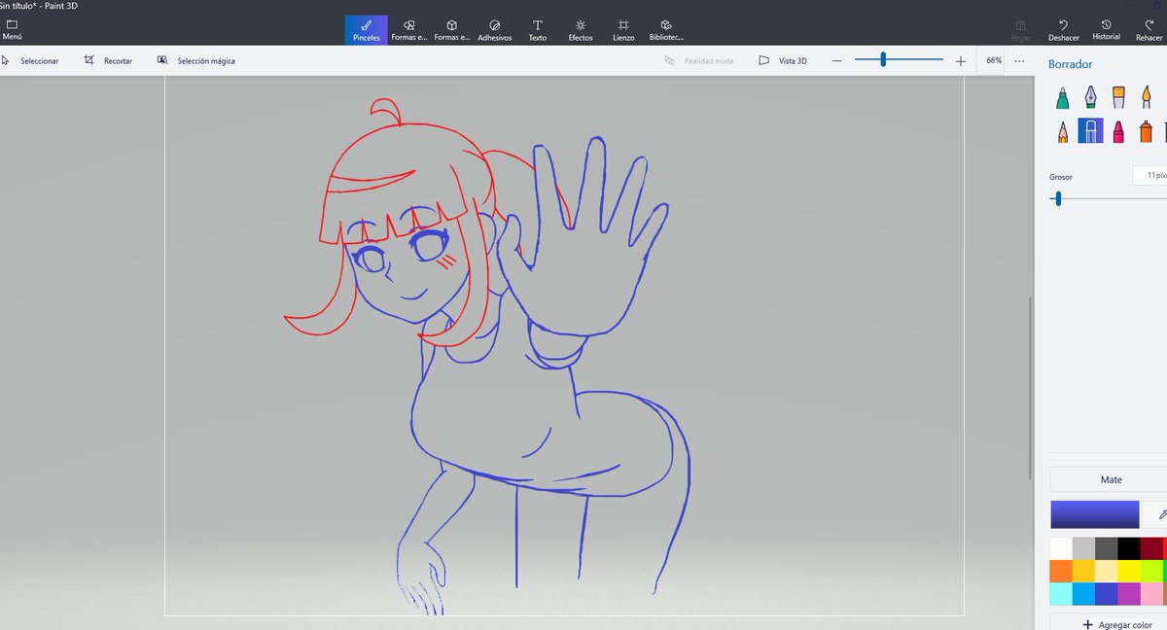Viewport: 1167px width, 630px height.
Task: Choose the dark red color swatch
Action: tap(1150, 548)
